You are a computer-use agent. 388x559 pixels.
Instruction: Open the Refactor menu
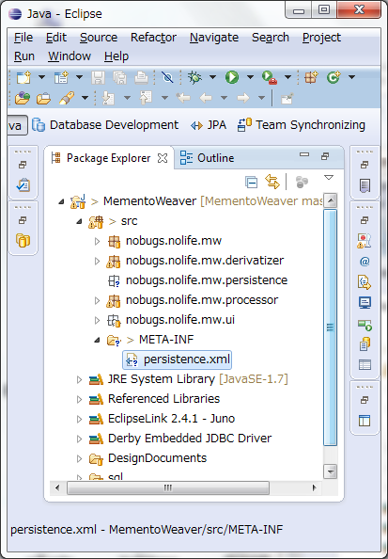click(x=153, y=38)
